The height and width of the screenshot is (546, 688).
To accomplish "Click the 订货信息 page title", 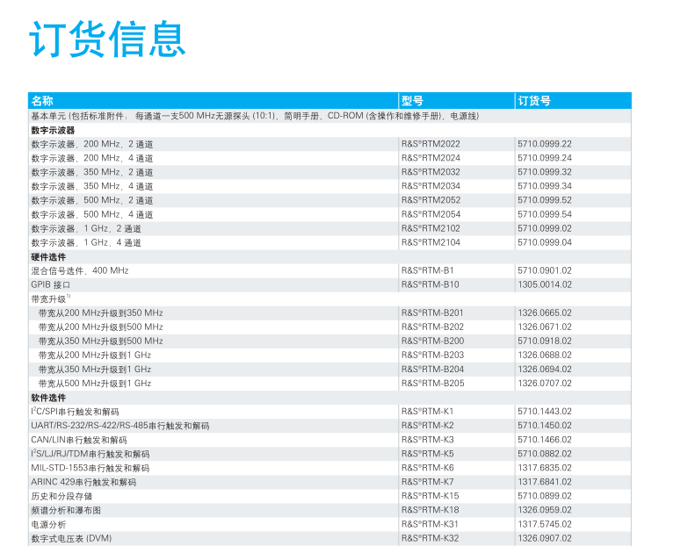I will [x=107, y=39].
